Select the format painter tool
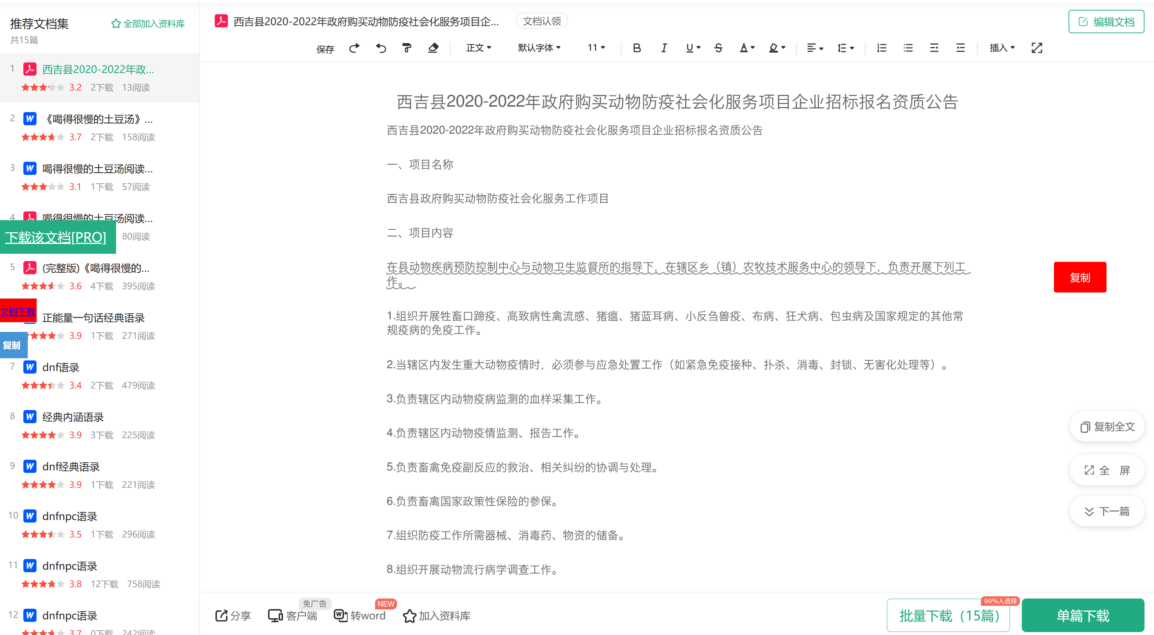 click(407, 48)
